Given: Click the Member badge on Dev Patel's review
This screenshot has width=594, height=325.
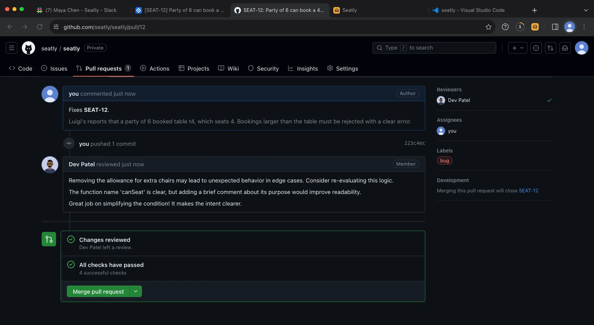Looking at the screenshot, I should pos(406,164).
